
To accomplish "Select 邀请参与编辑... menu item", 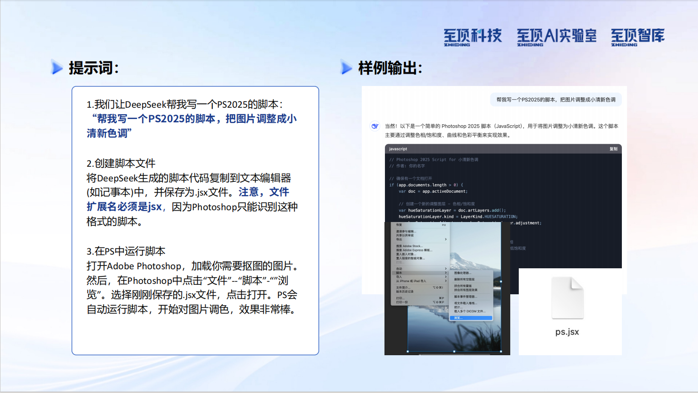I will 406,231.
